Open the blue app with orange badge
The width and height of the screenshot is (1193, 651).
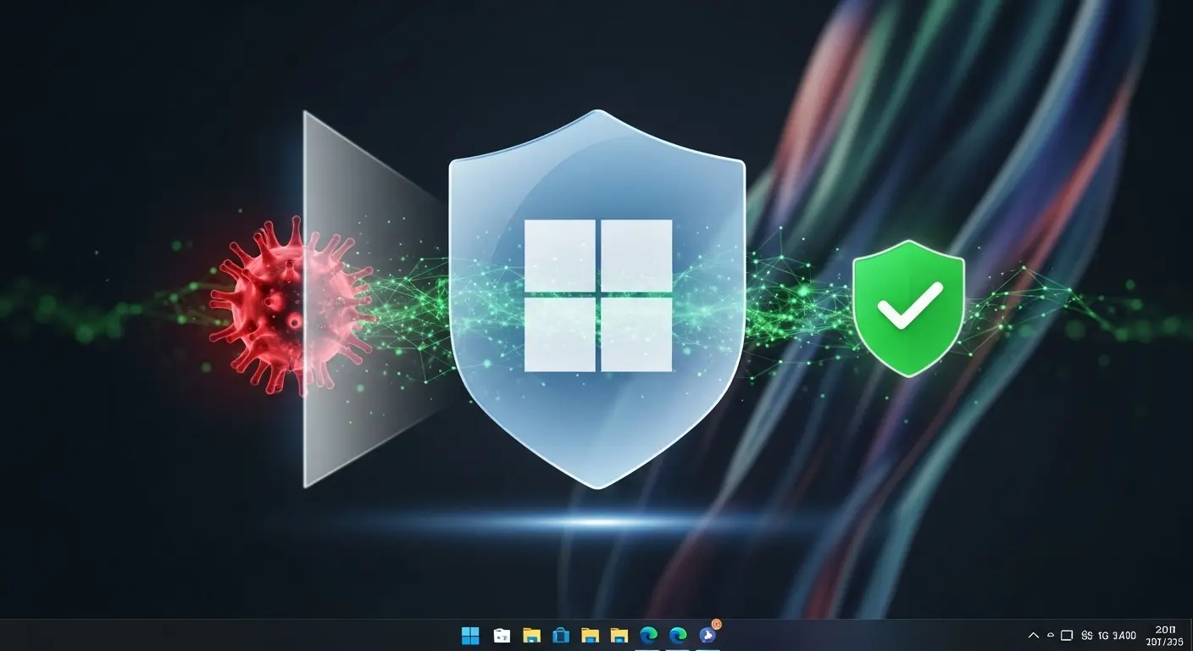click(708, 634)
